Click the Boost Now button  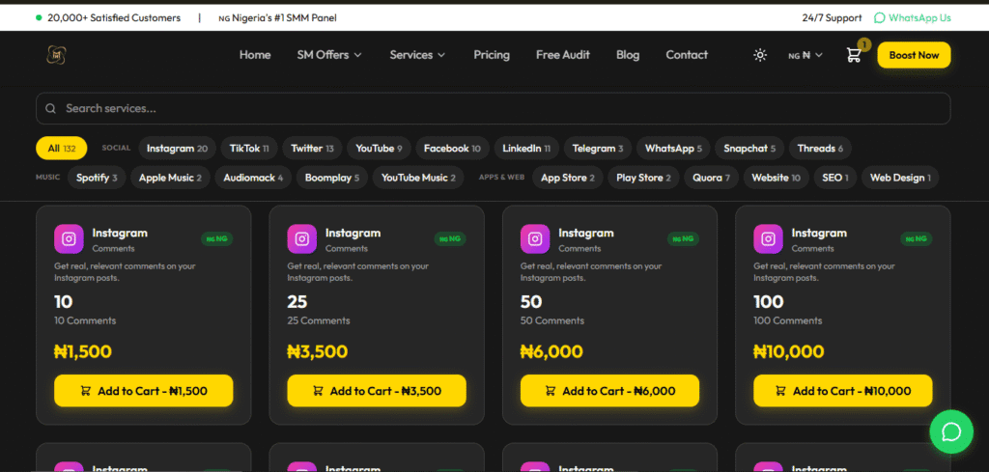[914, 55]
